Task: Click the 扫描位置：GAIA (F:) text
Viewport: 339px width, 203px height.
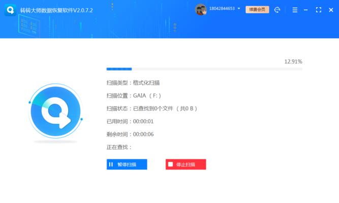Action: click(x=134, y=96)
